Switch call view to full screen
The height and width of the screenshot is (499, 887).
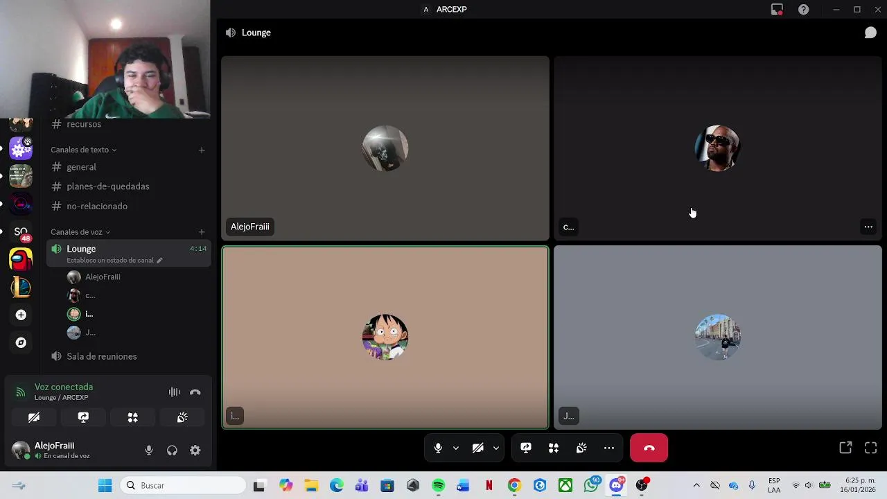point(871,448)
